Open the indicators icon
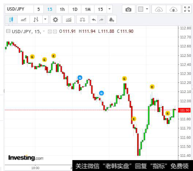Viewport: 193px width, 171px height. pyautogui.click(x=69, y=20)
